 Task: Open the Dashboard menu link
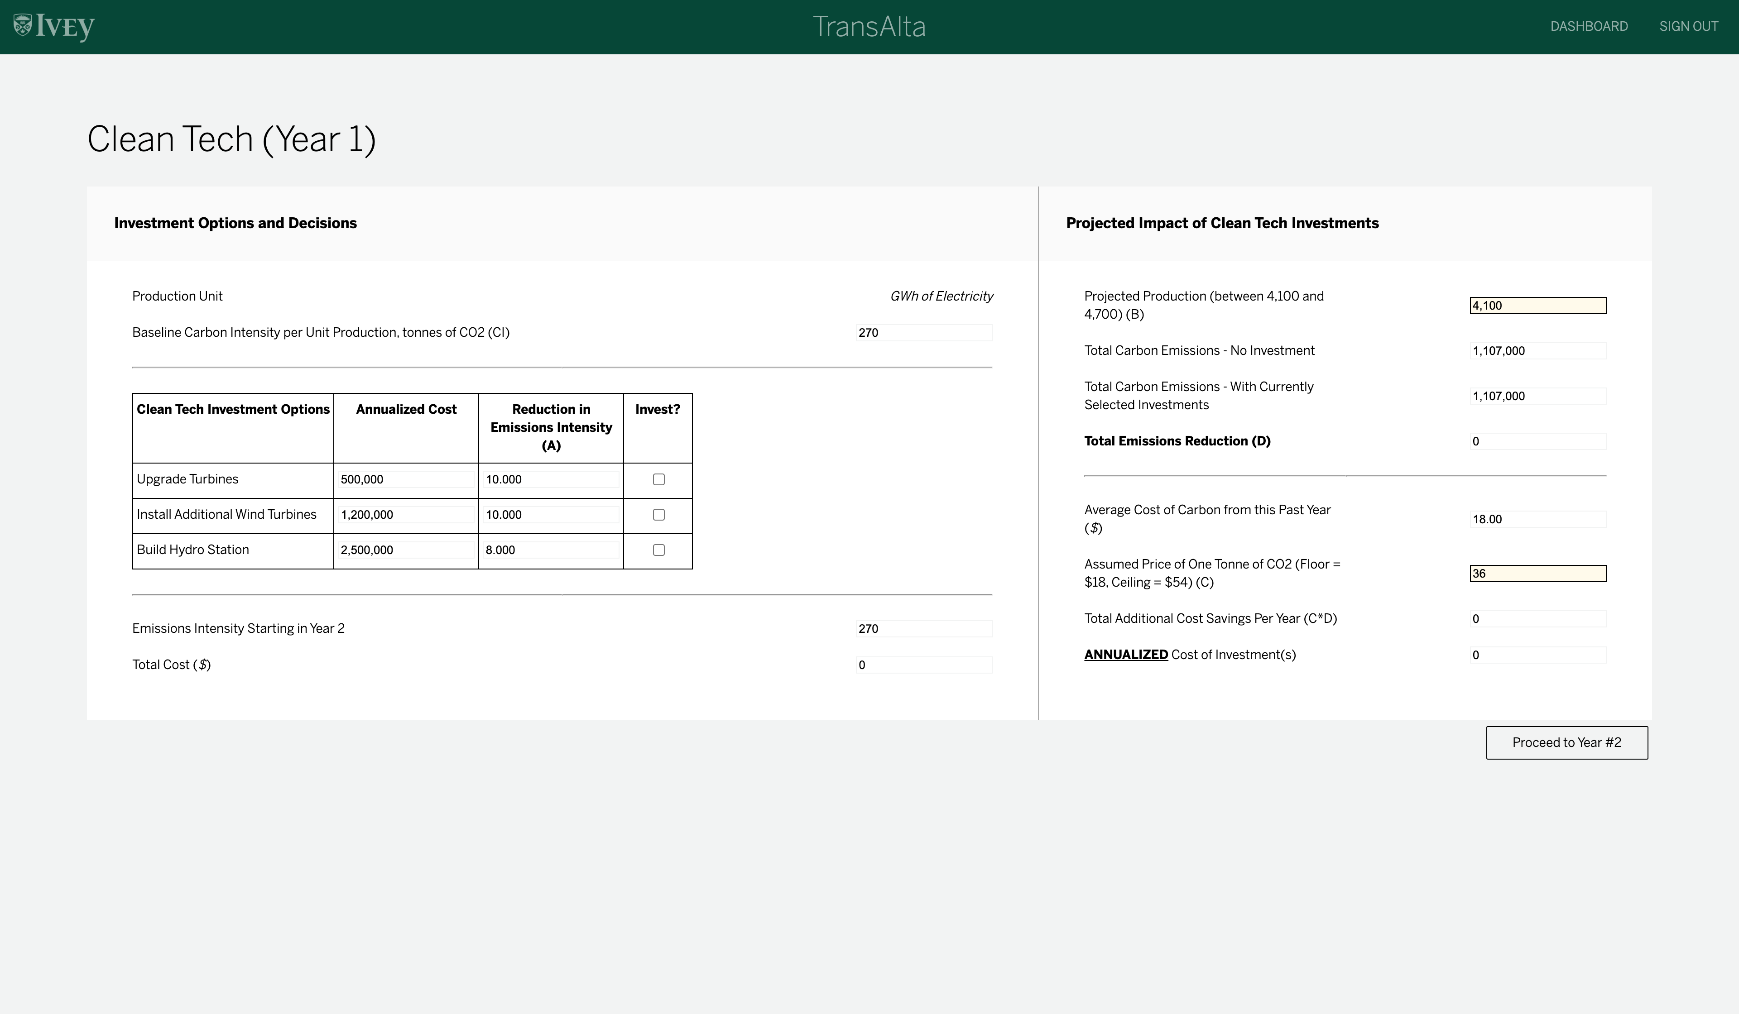1589,27
